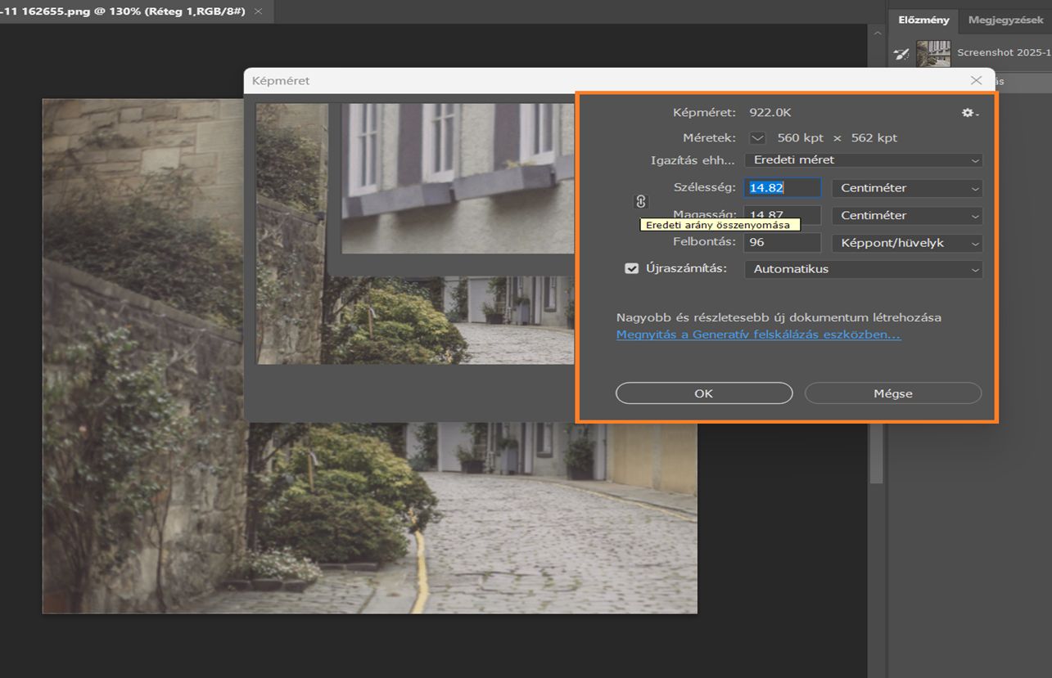Select the Screenshot snapshot thumbnail in history
This screenshot has height=678, width=1052.
(933, 53)
